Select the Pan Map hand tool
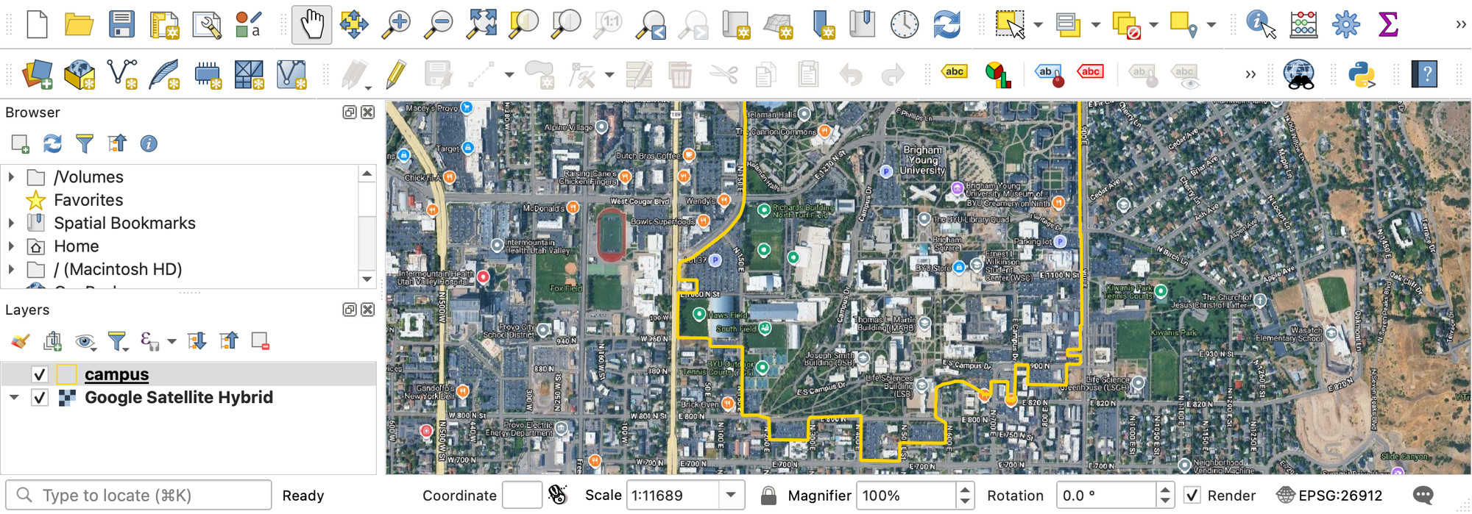 tap(311, 24)
